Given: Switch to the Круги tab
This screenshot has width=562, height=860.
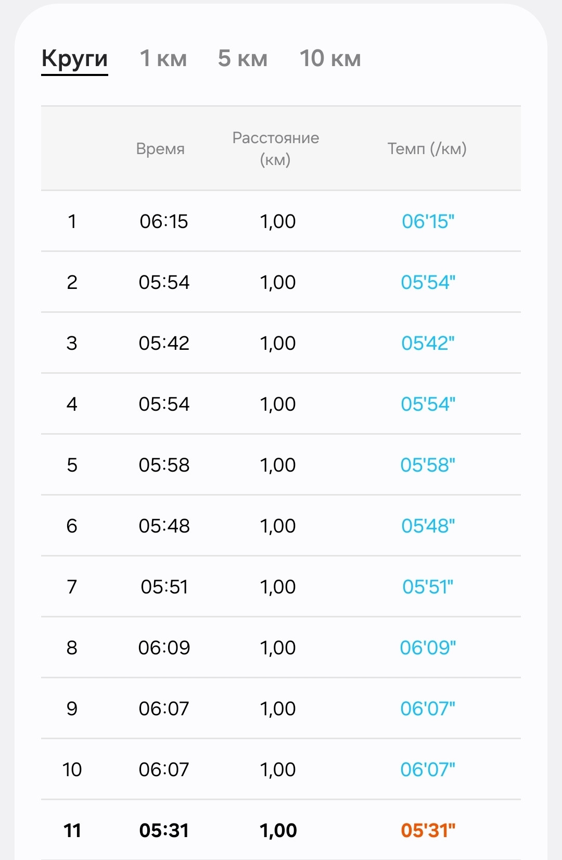Looking at the screenshot, I should pos(74,58).
